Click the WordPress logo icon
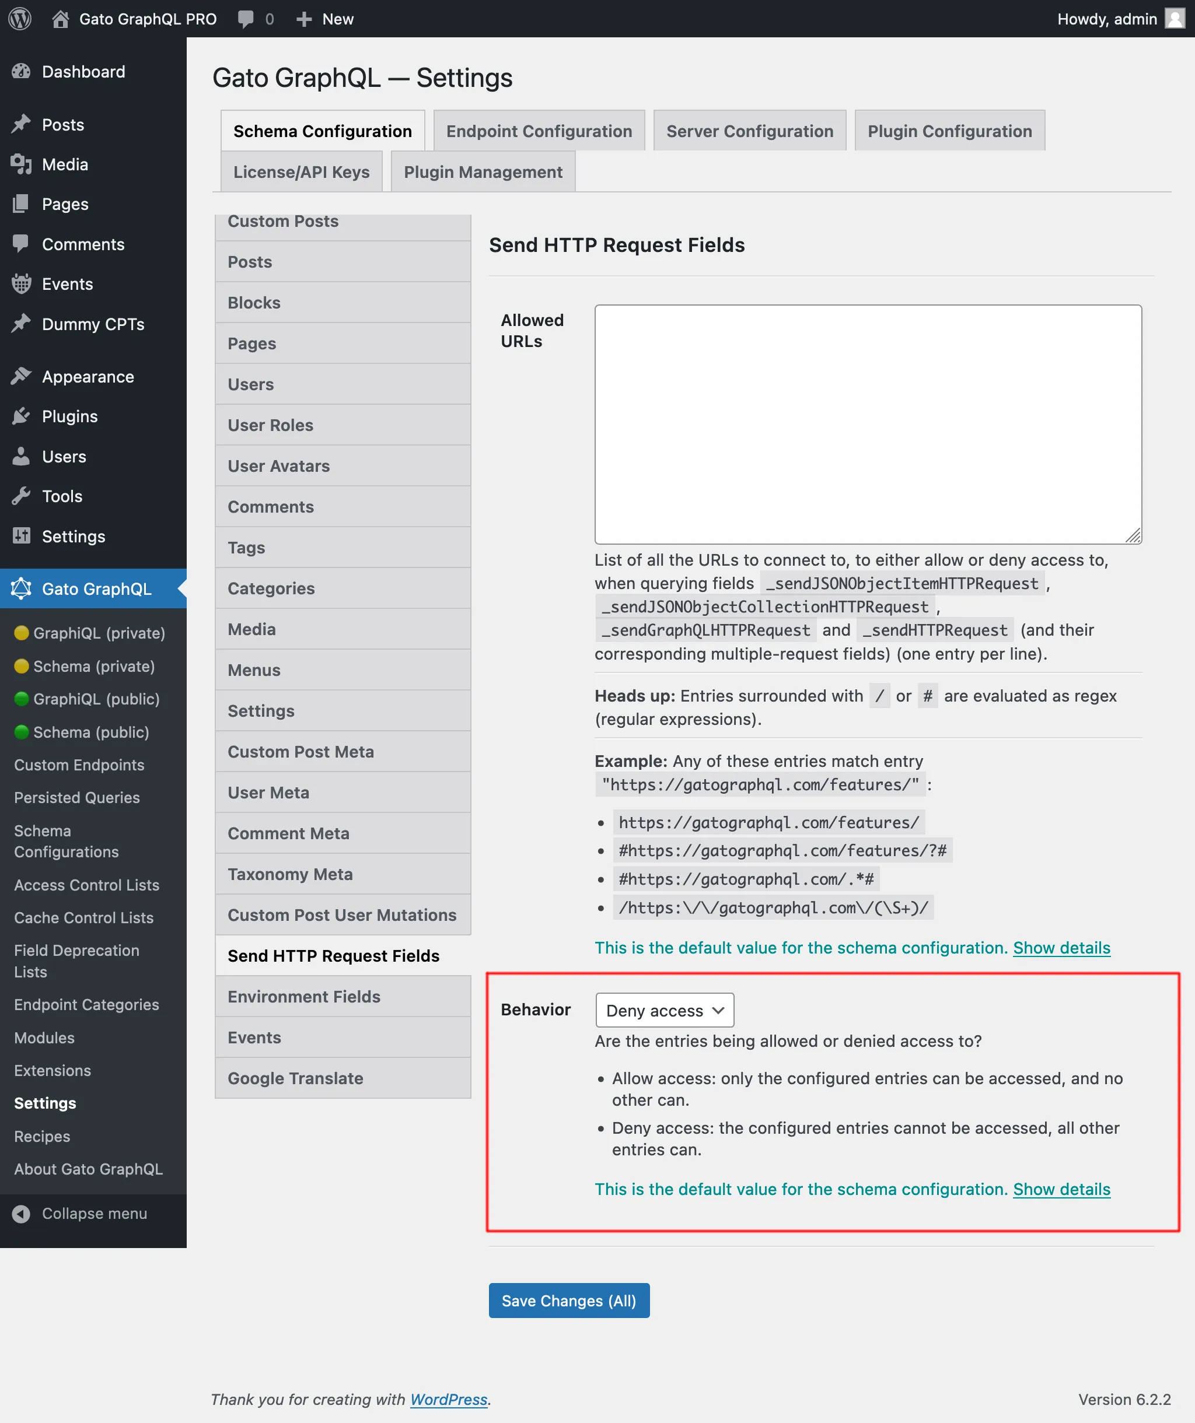1195x1423 pixels. (20, 18)
